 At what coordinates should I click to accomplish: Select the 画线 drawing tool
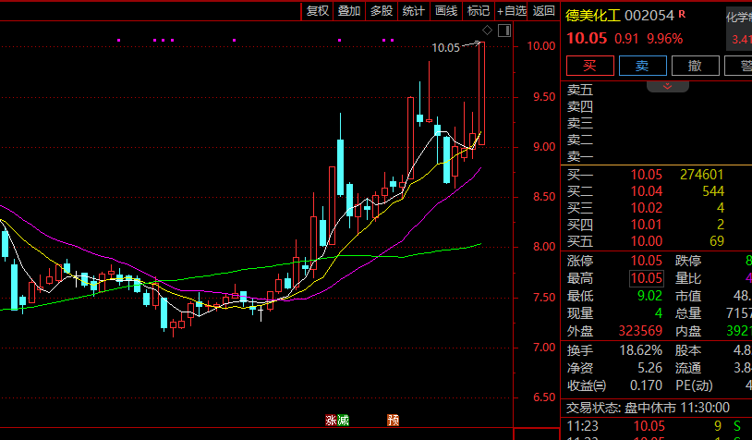tap(446, 11)
